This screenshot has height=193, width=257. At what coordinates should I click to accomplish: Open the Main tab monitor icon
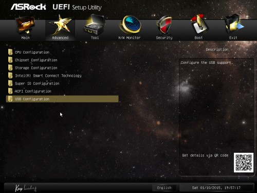pos(25,25)
